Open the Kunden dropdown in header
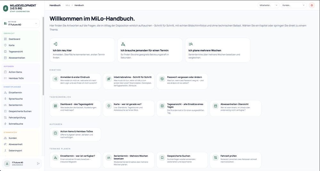Viewport: 320px width, 171px height. pos(293,5)
